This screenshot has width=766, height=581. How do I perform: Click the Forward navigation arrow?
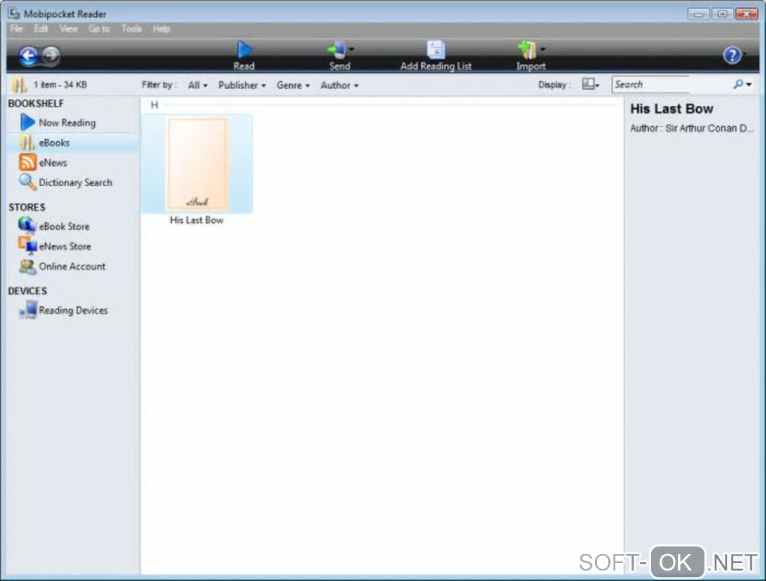tap(51, 55)
